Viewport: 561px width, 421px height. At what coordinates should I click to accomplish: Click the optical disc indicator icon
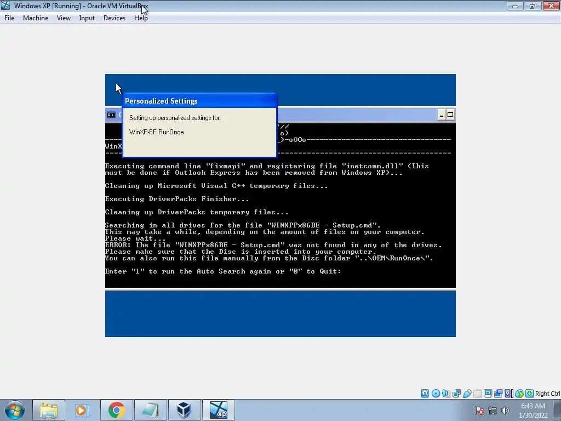click(436, 394)
